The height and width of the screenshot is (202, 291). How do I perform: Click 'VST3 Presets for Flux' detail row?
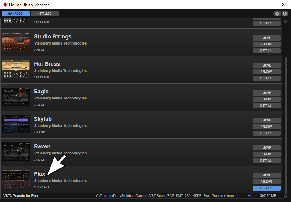pyautogui.click(x=141, y=196)
